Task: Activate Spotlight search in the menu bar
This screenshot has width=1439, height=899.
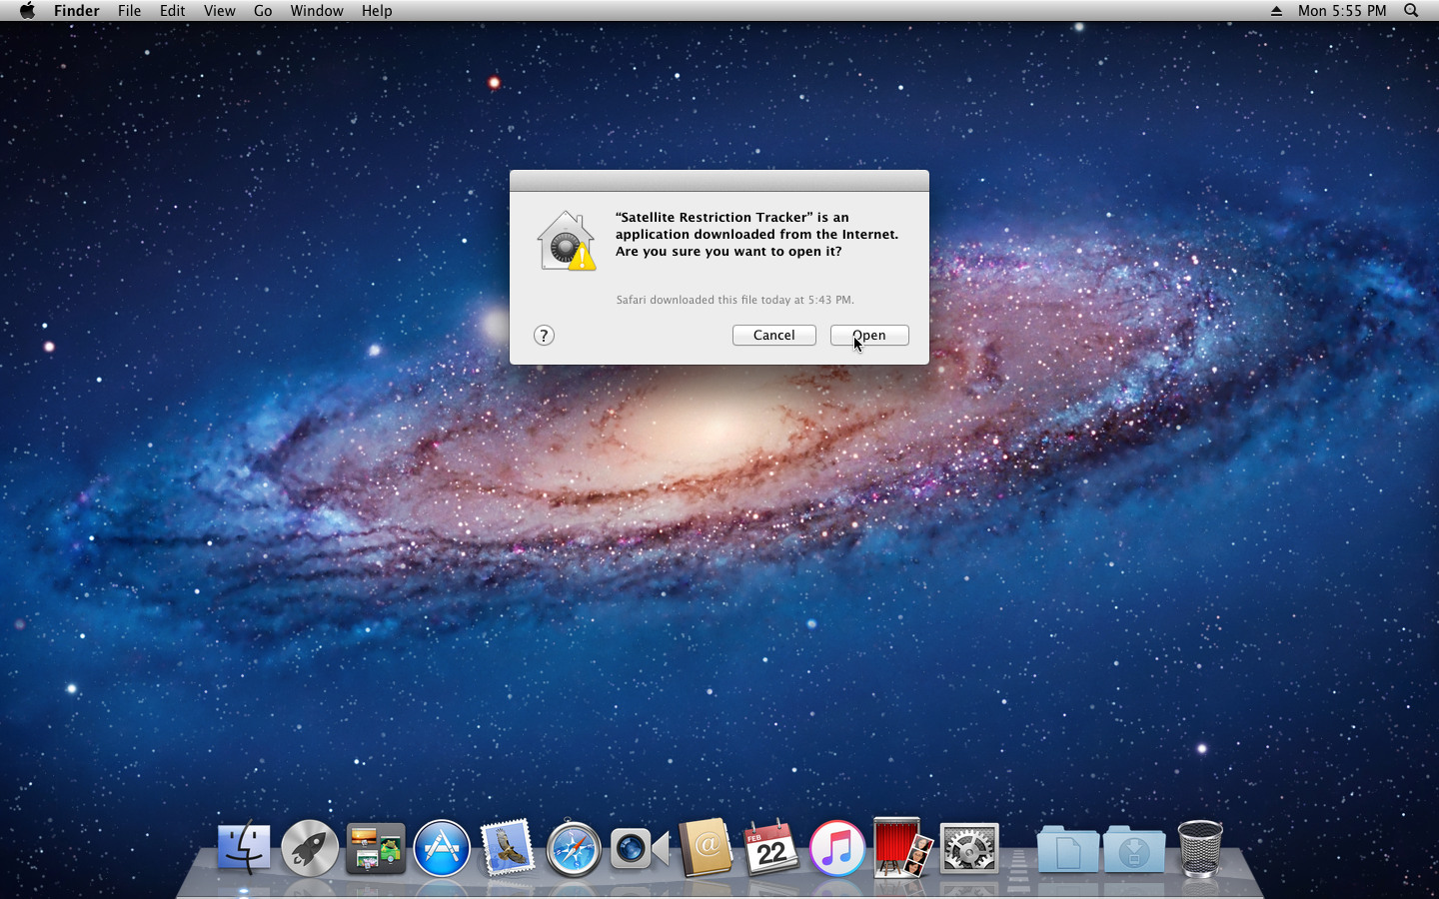Action: (1410, 11)
